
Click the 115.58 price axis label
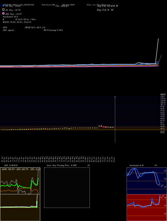(162, 99)
